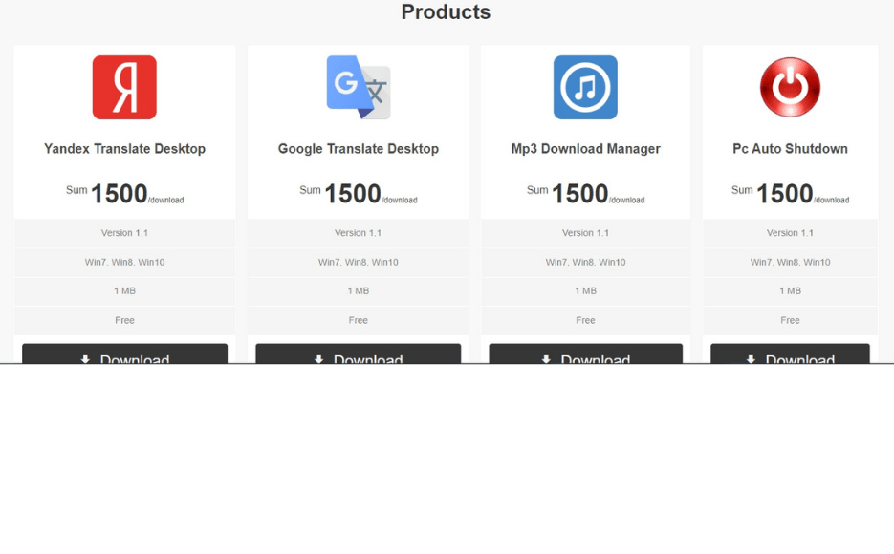Image resolution: width=894 pixels, height=554 pixels.
Task: Download Google Translate Desktop
Action: point(358,354)
